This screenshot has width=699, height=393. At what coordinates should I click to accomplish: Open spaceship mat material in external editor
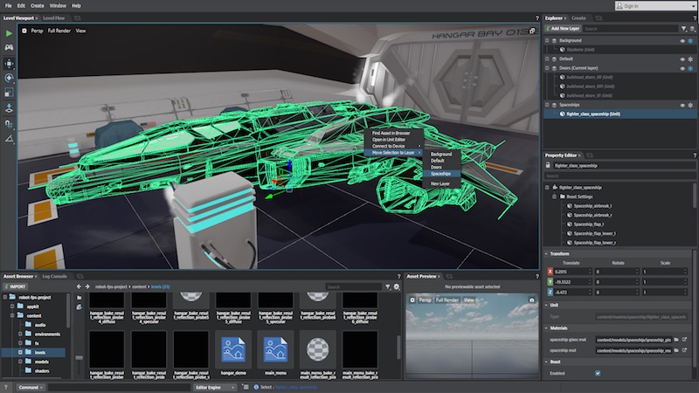click(685, 350)
